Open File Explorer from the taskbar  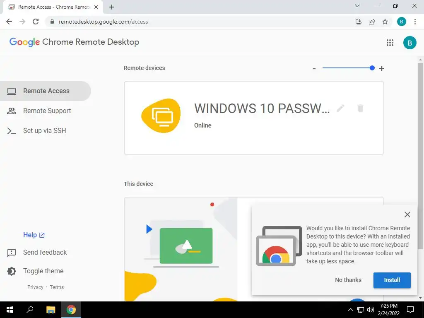[x=51, y=310]
